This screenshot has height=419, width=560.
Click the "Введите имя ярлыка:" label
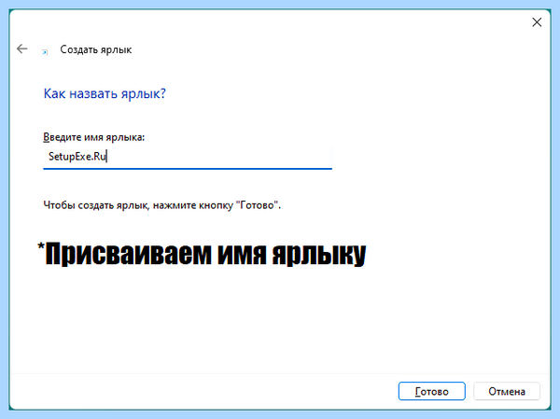pos(94,137)
